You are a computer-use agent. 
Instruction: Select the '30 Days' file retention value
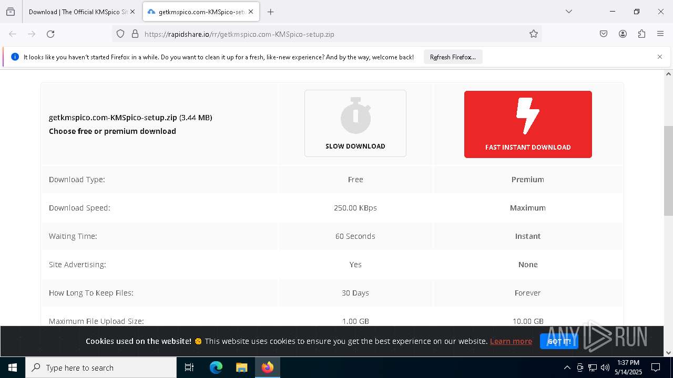(x=355, y=293)
